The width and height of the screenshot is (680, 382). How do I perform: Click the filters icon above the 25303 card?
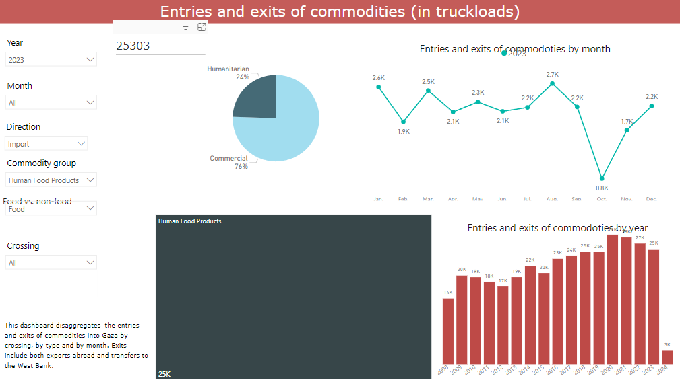185,27
